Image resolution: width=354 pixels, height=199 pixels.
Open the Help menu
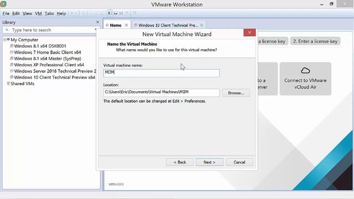point(61,13)
